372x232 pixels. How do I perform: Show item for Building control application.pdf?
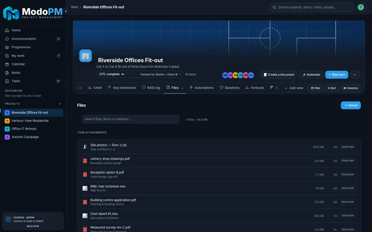click(347, 202)
